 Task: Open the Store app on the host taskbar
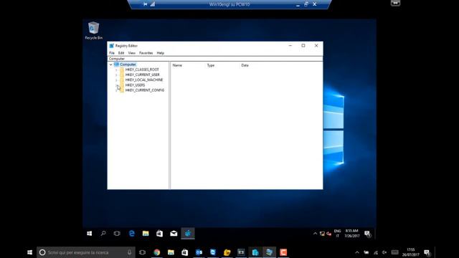185,252
